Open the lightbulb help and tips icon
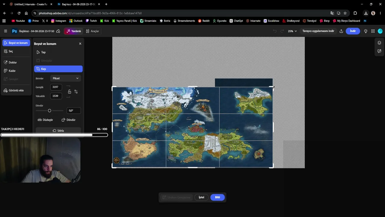This screenshot has height=217, width=385. (x=366, y=31)
